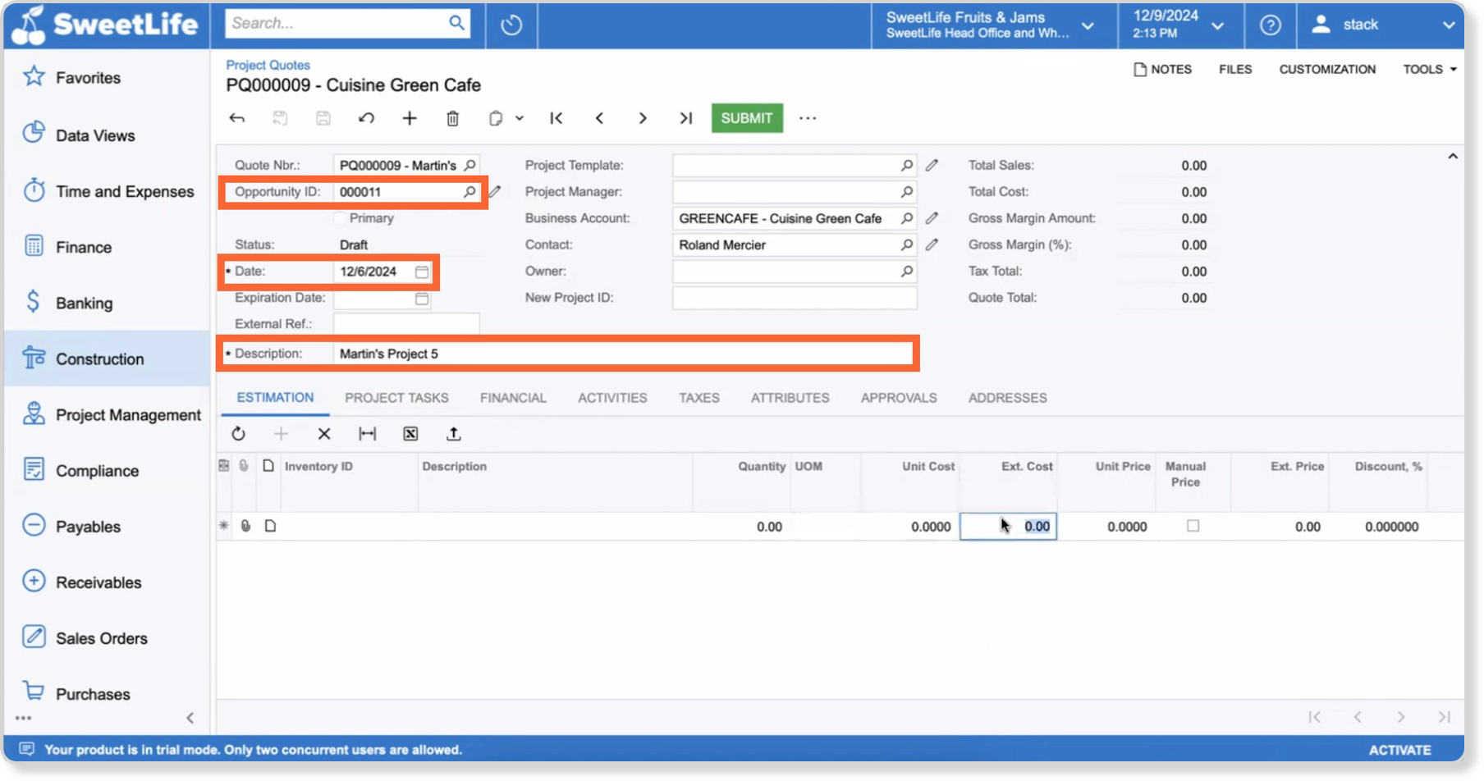Delete the estimation grid row
1484x781 pixels.
pyautogui.click(x=324, y=434)
